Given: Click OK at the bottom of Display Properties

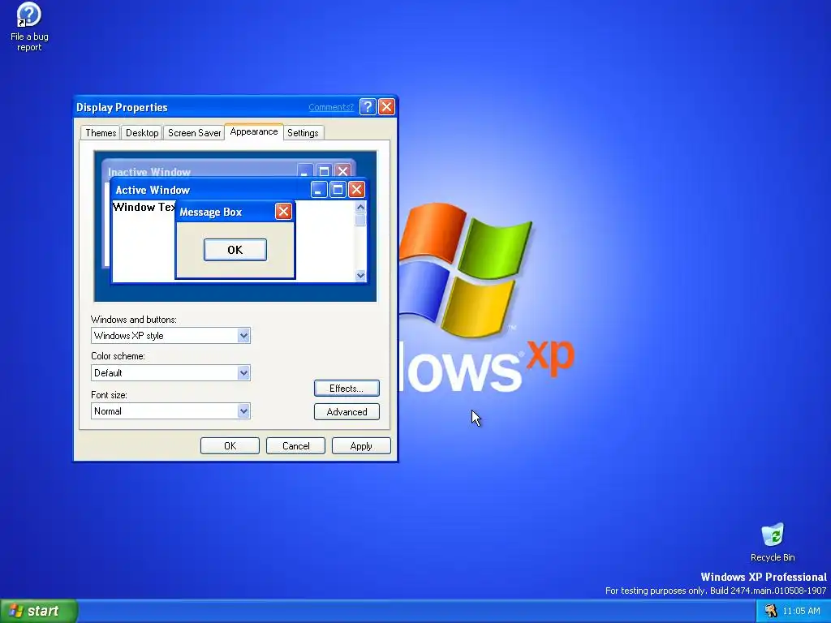Looking at the screenshot, I should 230,446.
